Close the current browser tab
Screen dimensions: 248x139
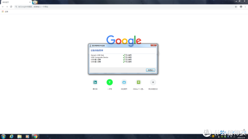30,2
